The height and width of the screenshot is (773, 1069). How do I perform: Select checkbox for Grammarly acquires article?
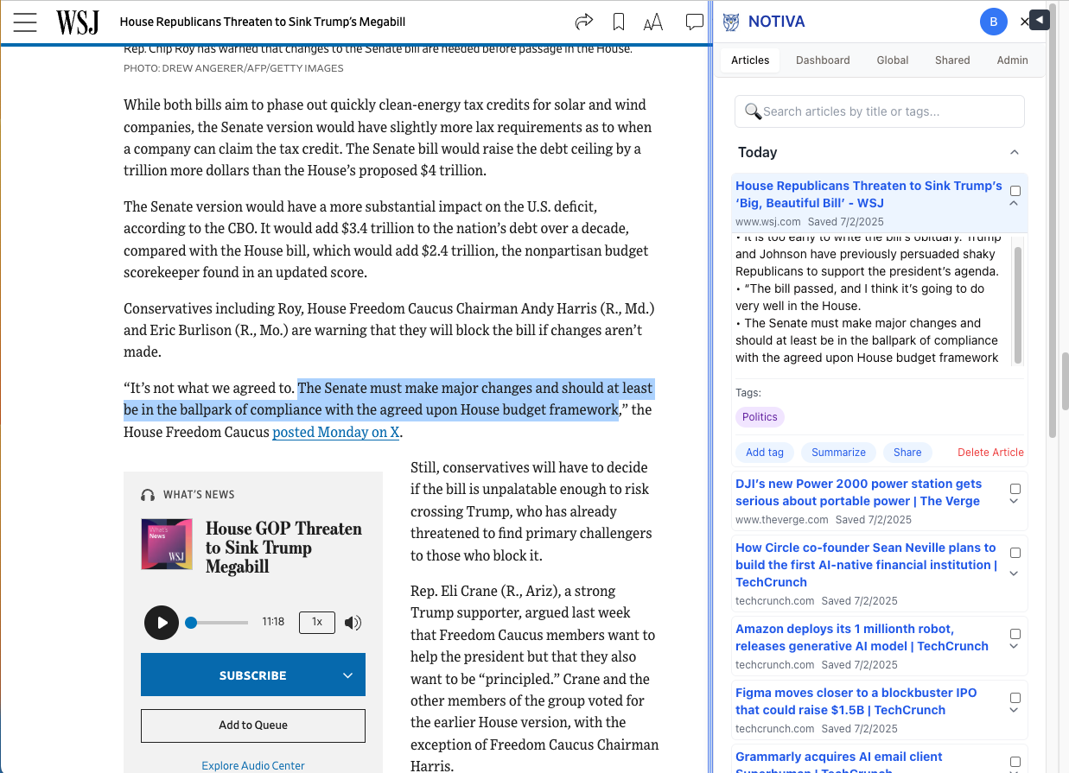pos(1015,762)
